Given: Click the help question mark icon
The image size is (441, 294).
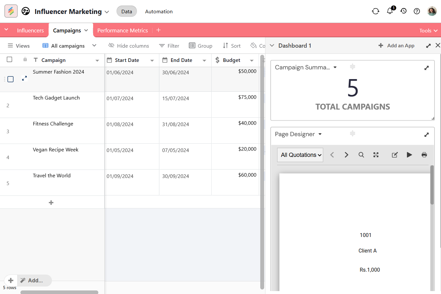Looking at the screenshot, I should [x=417, y=11].
